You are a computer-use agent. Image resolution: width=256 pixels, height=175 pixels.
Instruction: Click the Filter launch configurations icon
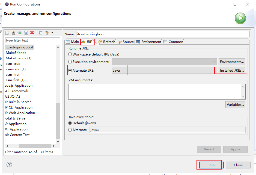click(x=47, y=33)
